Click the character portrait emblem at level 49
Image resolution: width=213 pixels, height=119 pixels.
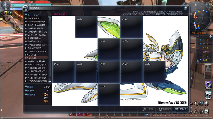[x=6, y=5]
